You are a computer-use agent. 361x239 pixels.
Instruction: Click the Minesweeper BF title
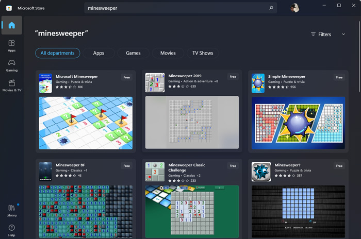[70, 165]
